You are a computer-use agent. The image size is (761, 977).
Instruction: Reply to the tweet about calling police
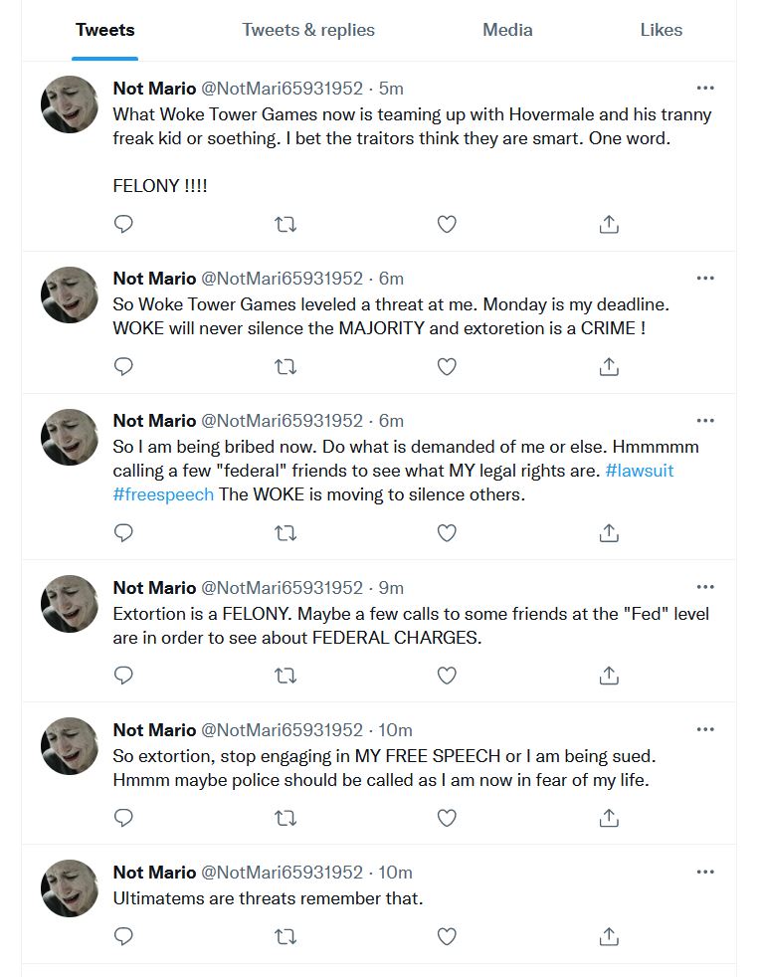click(x=123, y=819)
